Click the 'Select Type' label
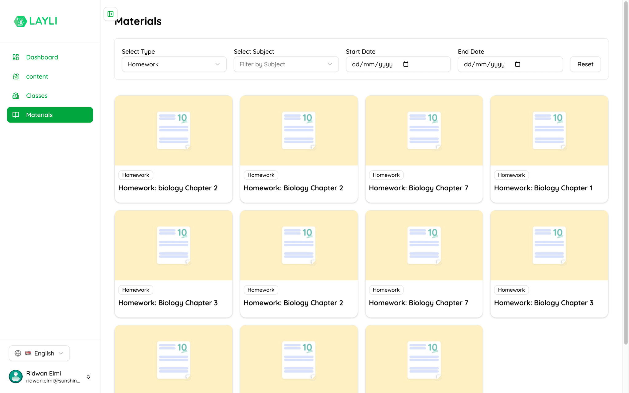This screenshot has height=393, width=629. [x=138, y=52]
